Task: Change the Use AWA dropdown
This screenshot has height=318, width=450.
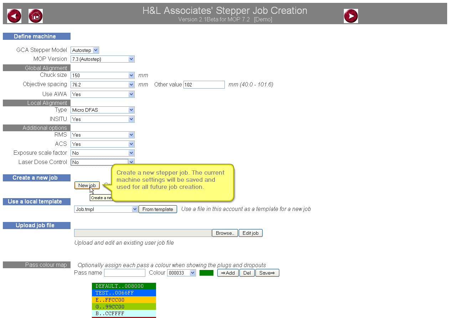Action: tap(103, 94)
